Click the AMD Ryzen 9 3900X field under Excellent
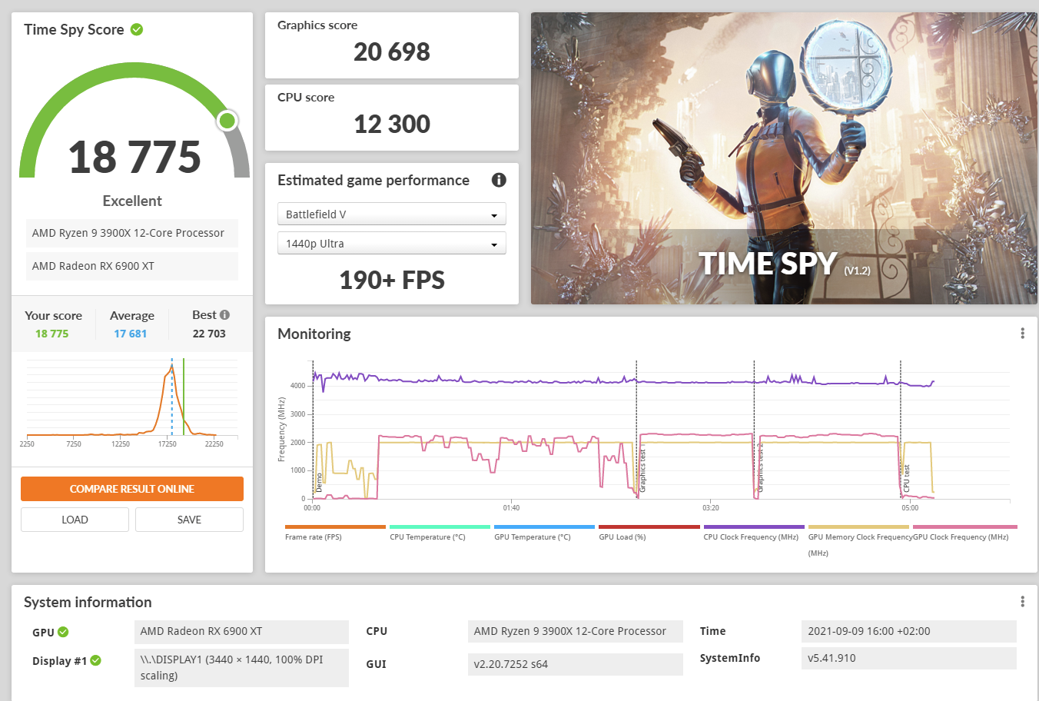 tap(132, 233)
